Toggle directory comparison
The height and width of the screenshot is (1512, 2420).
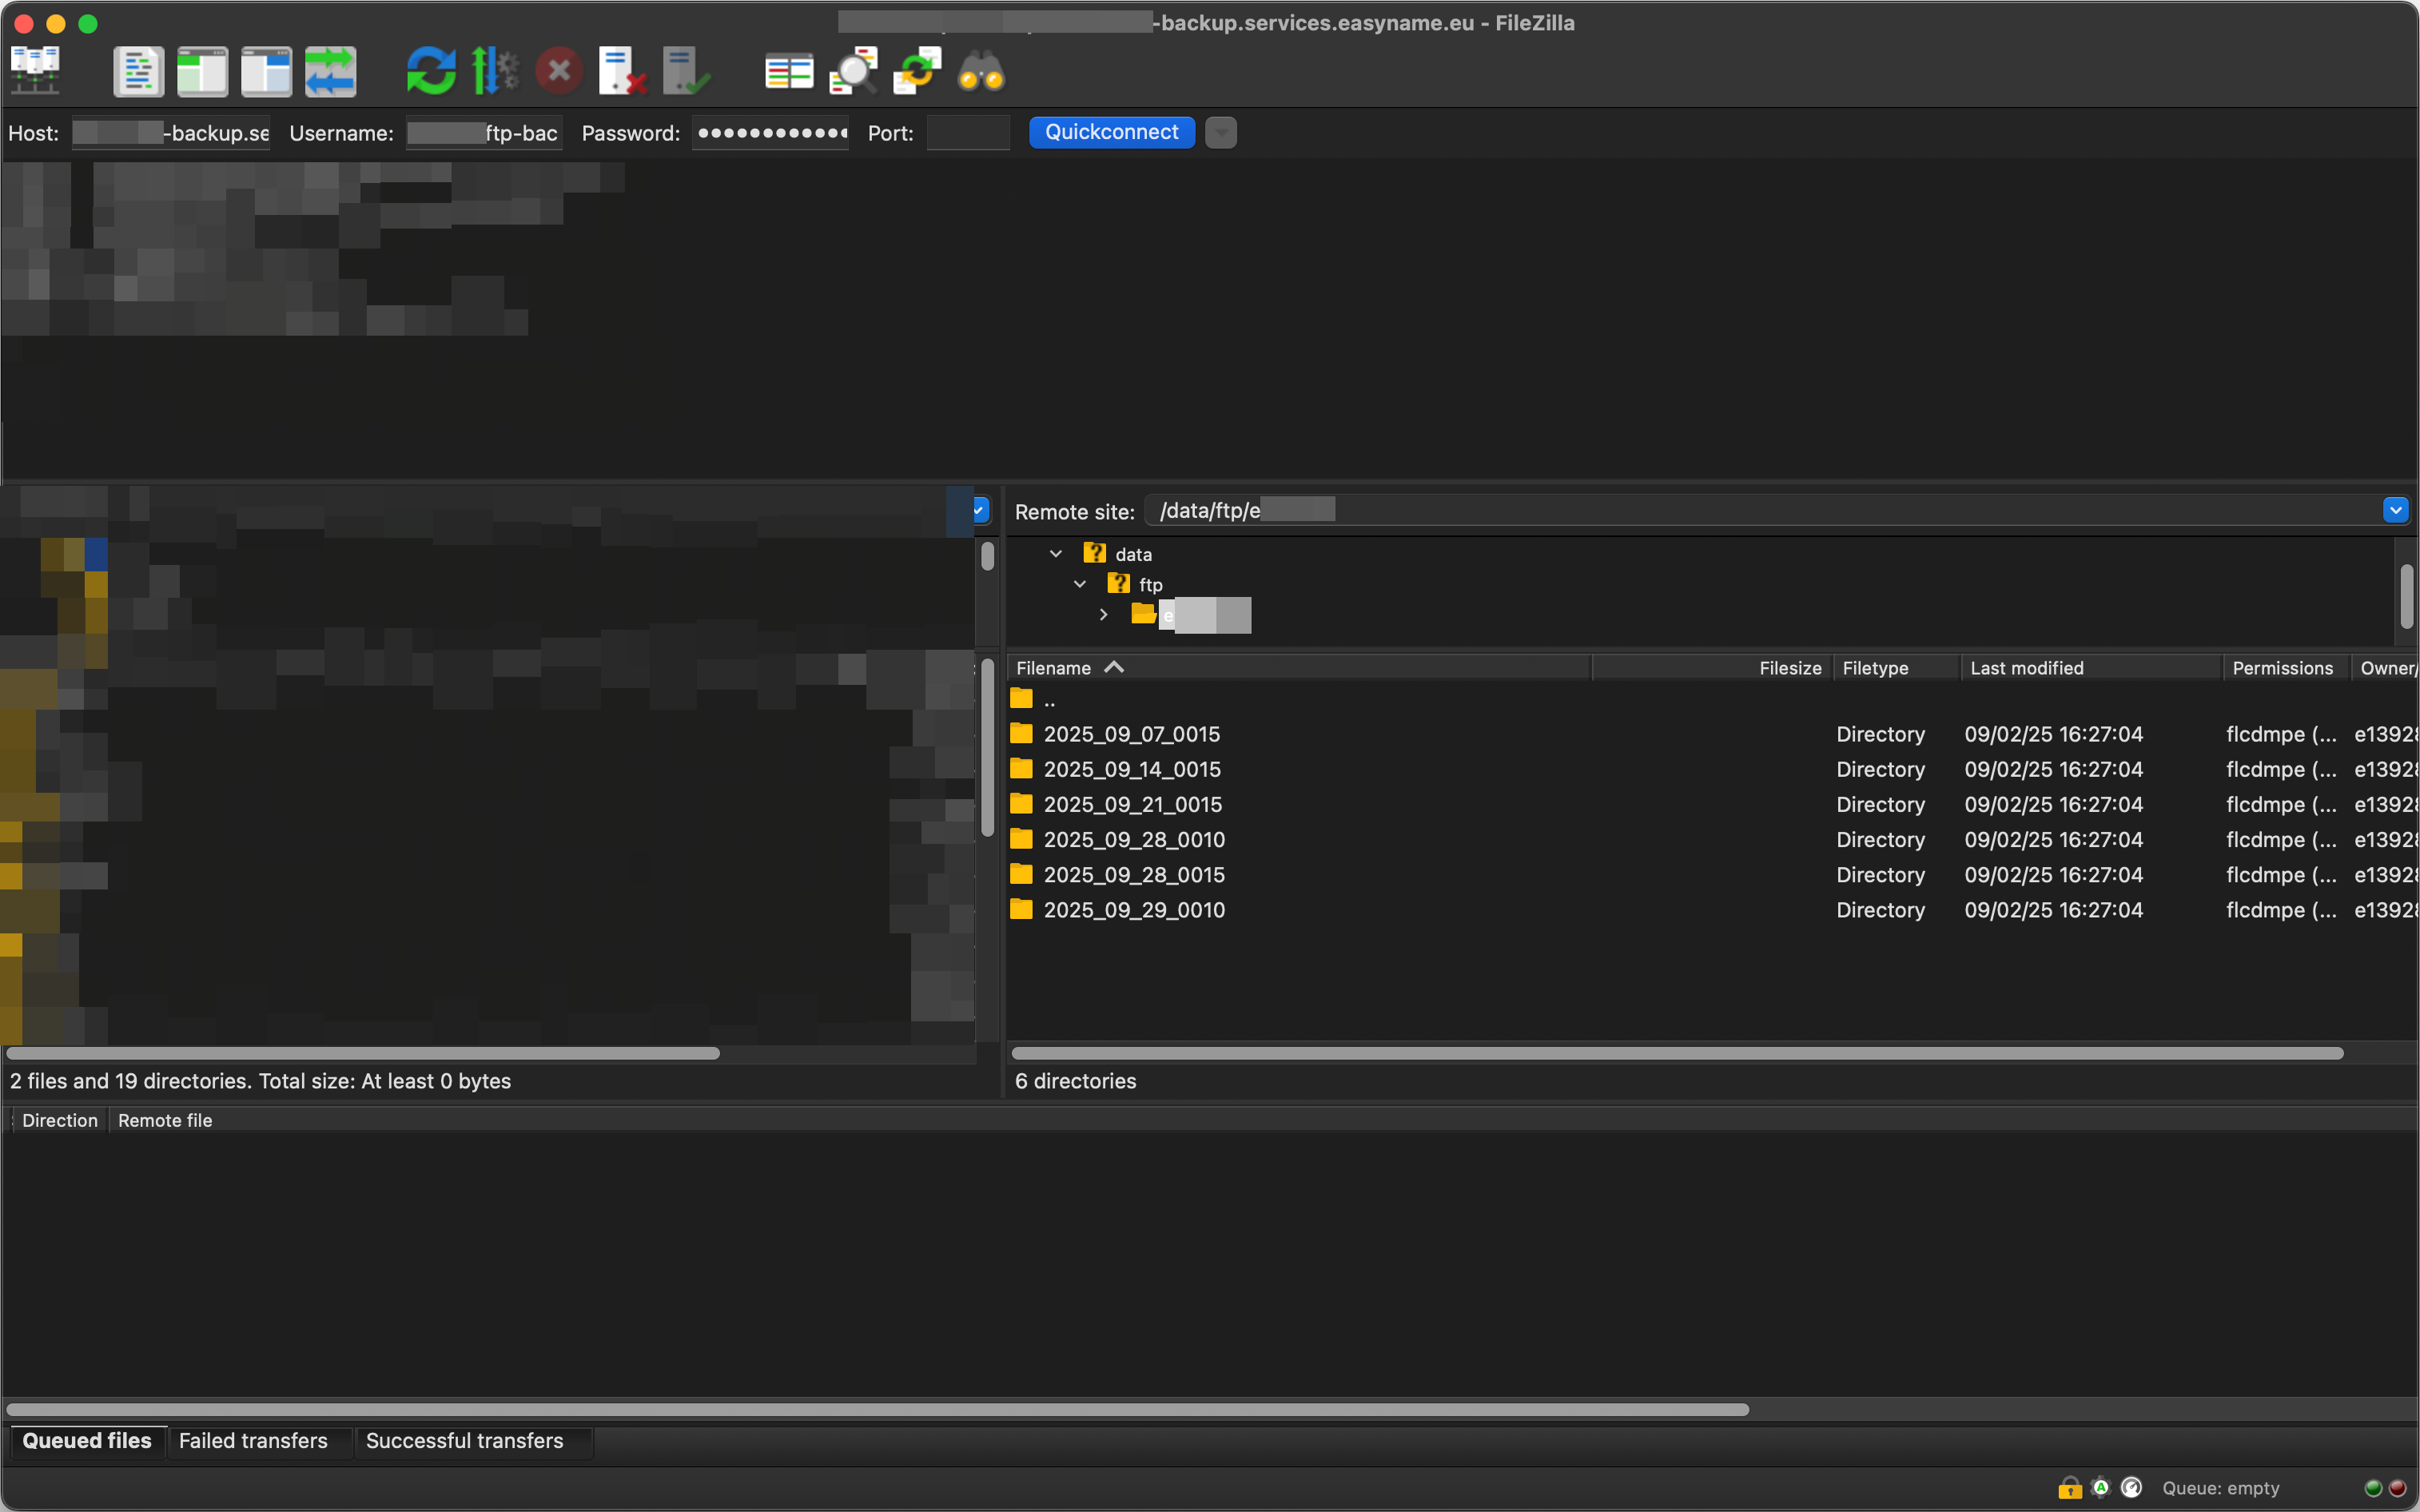click(x=853, y=71)
